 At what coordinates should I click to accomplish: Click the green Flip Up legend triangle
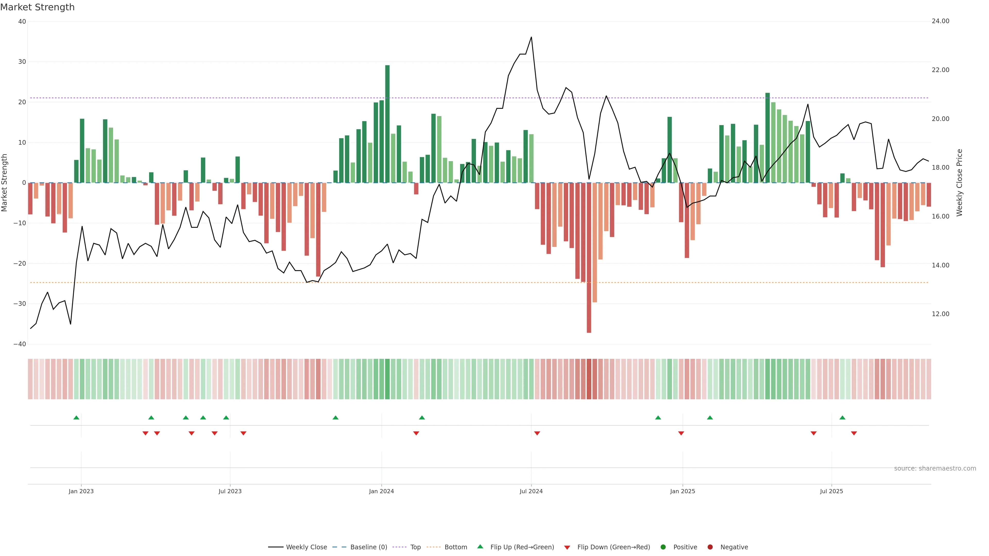pos(480,546)
